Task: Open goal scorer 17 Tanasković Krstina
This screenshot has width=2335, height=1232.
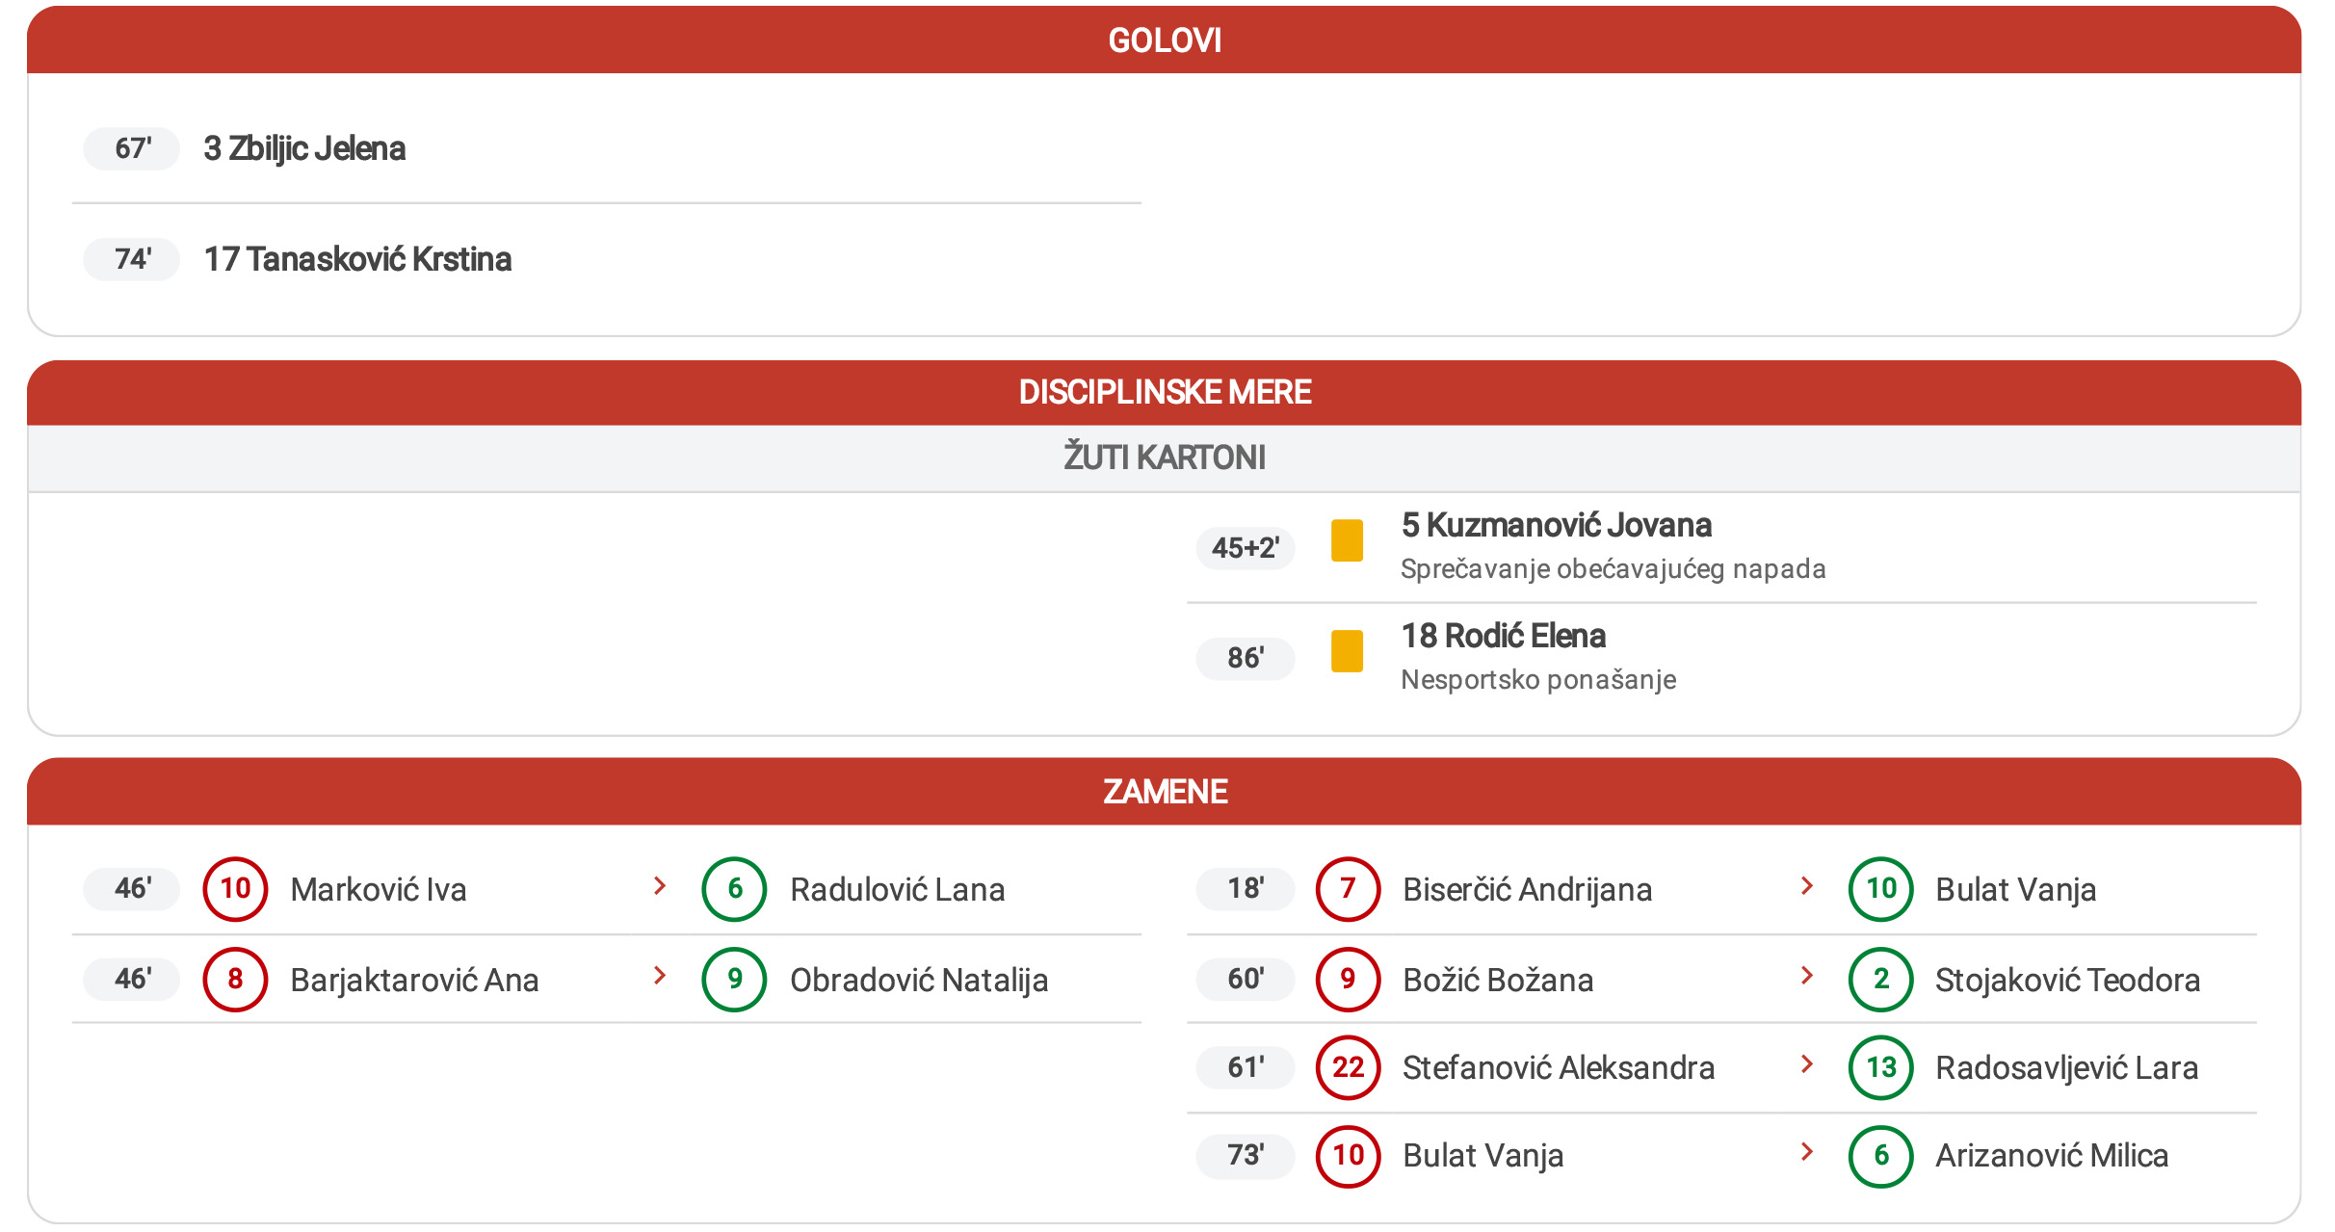Action: pyautogui.click(x=357, y=259)
